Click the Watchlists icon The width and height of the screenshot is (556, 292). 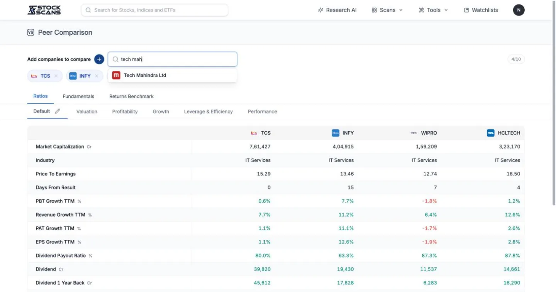tap(466, 10)
